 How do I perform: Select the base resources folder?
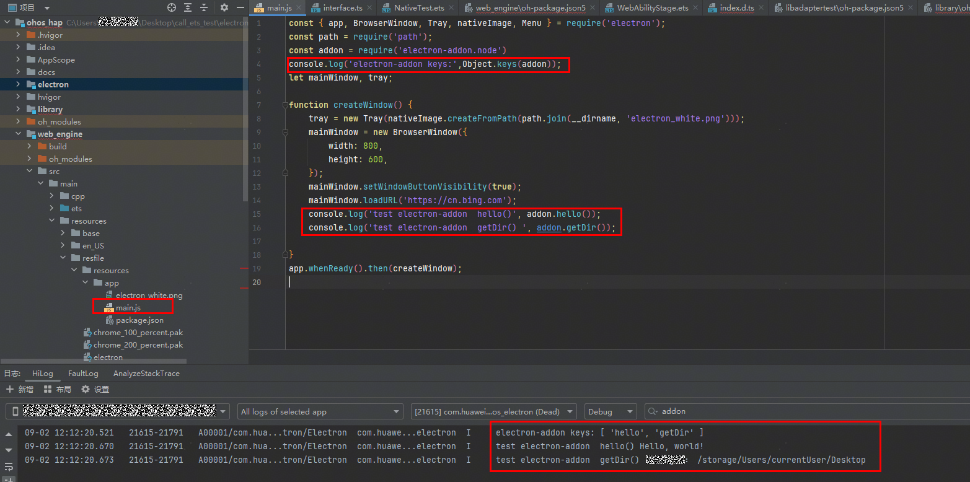coord(90,233)
